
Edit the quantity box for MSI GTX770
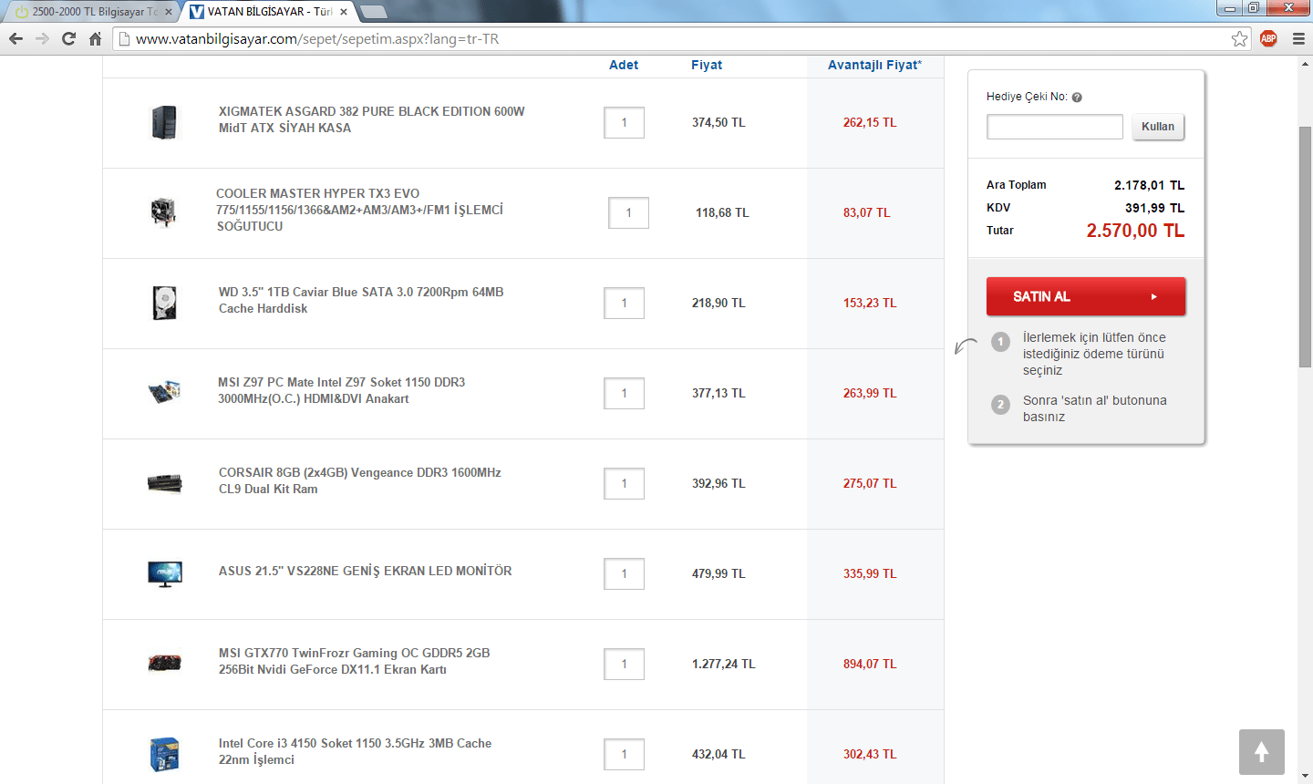(x=625, y=664)
